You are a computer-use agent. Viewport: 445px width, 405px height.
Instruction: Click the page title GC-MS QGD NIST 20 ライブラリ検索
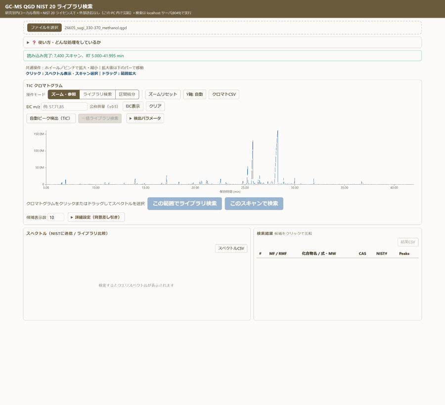tap(49, 6)
